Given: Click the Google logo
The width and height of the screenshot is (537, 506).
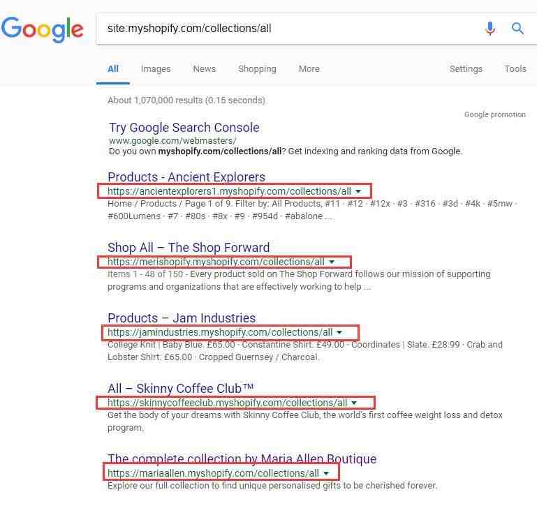Looking at the screenshot, I should click(42, 29).
